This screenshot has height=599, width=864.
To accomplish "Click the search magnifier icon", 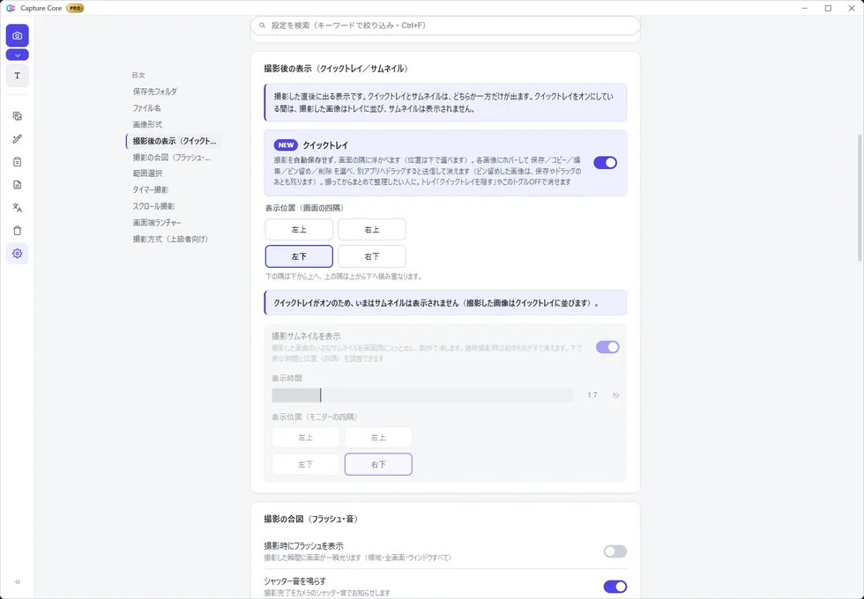I will coord(263,26).
